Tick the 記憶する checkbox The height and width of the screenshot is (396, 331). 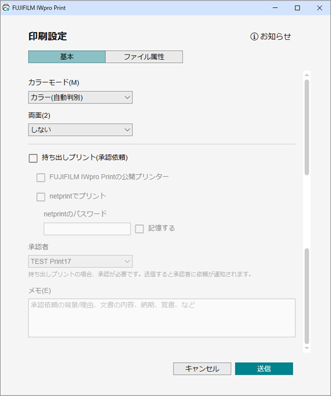tap(140, 229)
